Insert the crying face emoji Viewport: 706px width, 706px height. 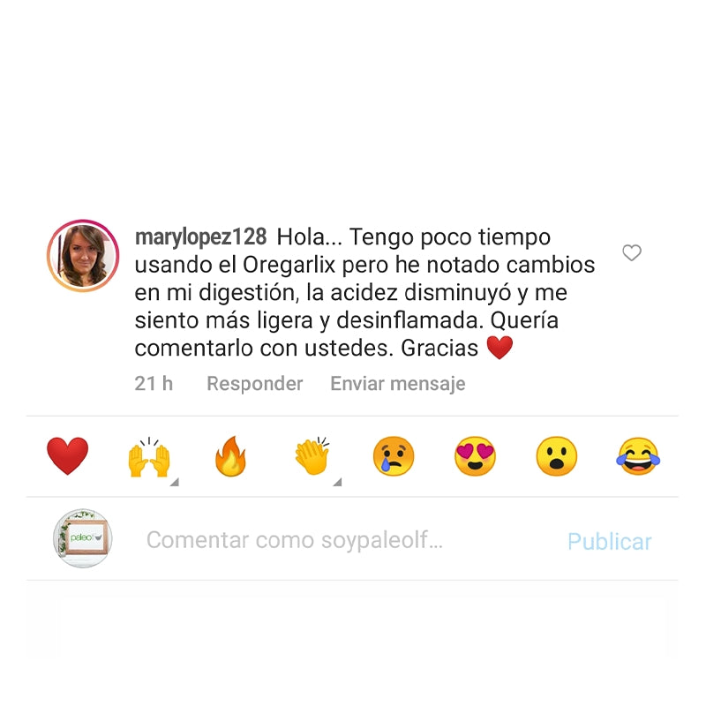394,456
